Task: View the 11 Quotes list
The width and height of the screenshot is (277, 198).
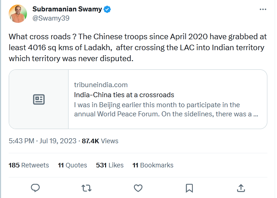Action: point(72,165)
